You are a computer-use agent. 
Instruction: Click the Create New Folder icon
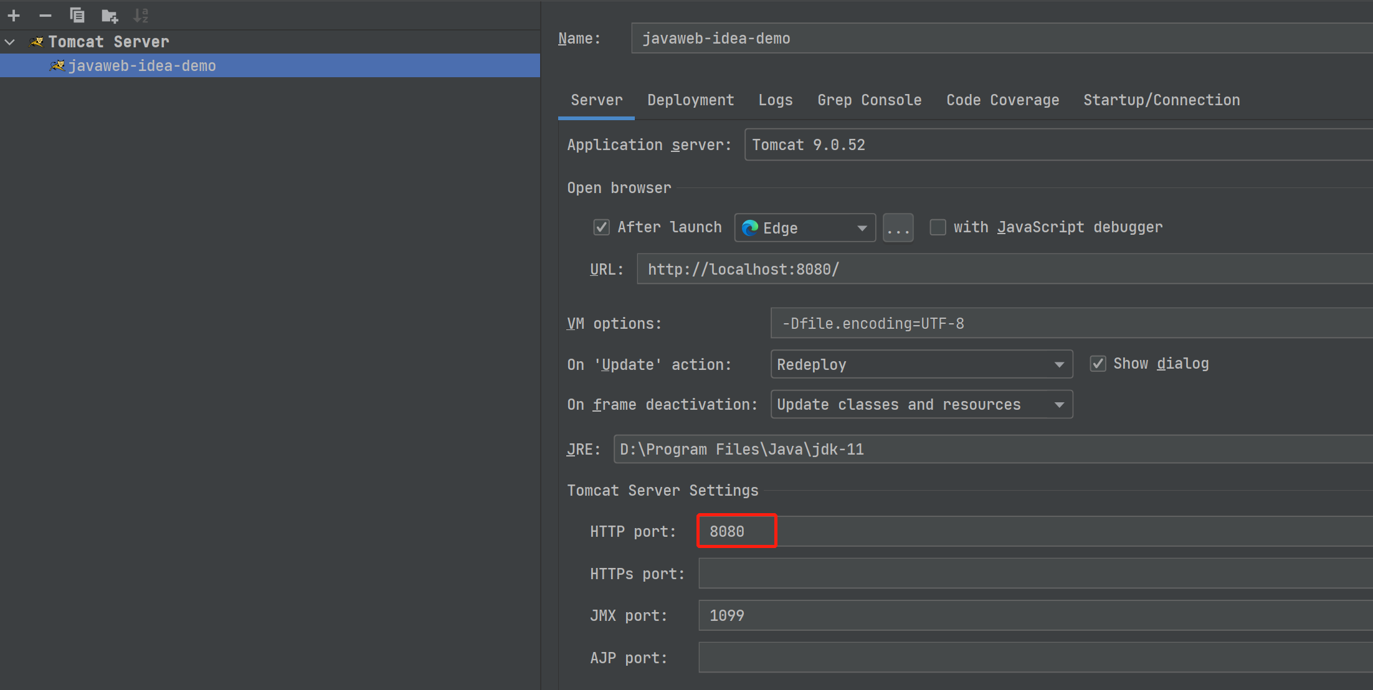click(110, 15)
